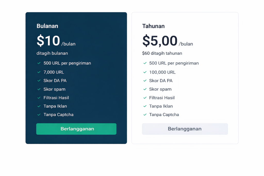This screenshot has width=264, height=176.
Task: Click checkmark beside Tahunan 500 URL per pengiriman
Action: point(145,63)
